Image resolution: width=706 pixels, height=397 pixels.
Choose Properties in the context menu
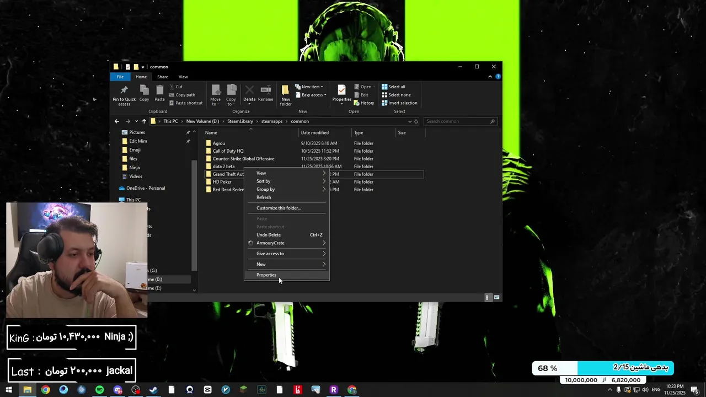pyautogui.click(x=287, y=275)
